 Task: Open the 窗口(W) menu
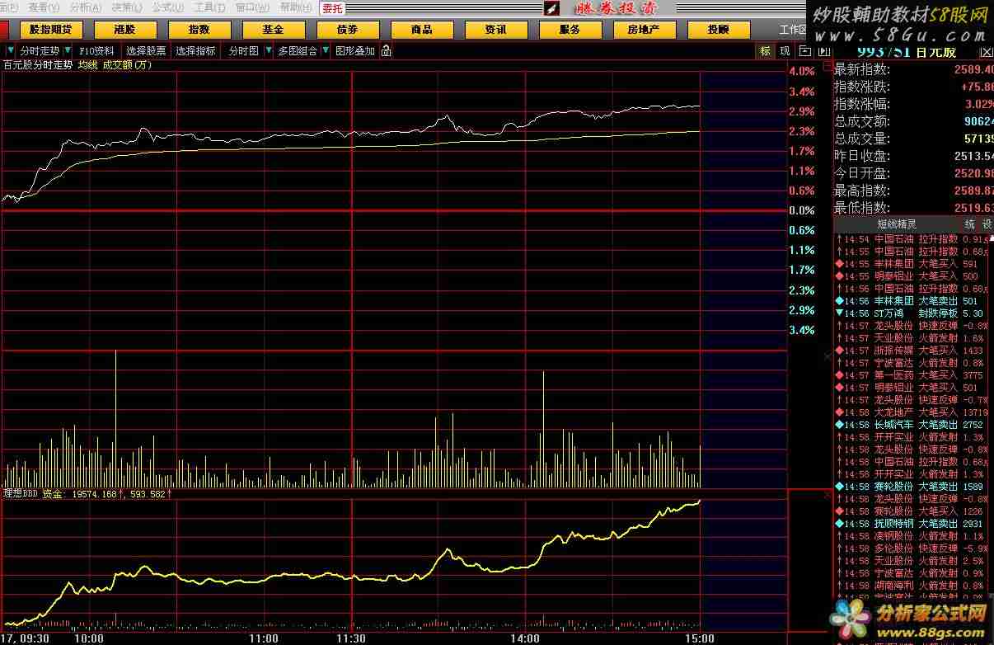coord(252,7)
